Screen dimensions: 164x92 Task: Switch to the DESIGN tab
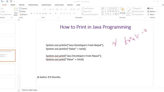22,5
